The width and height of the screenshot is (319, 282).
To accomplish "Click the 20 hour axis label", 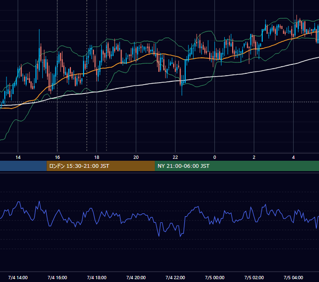I will 136,157.
